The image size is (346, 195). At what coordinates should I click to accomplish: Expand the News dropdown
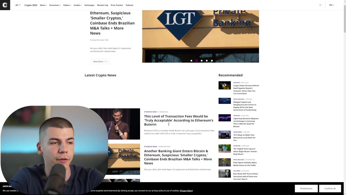[43, 5]
